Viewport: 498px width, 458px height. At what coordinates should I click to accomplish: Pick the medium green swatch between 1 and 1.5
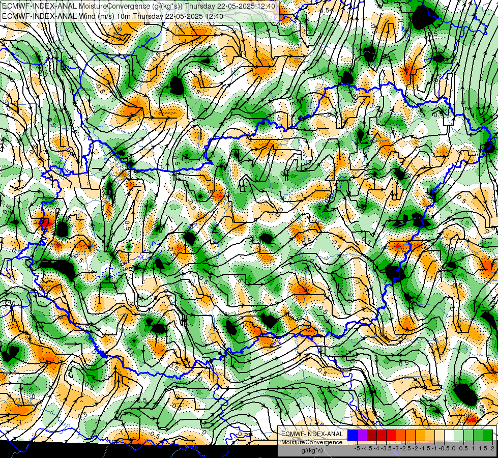pyautogui.click(x=478, y=435)
